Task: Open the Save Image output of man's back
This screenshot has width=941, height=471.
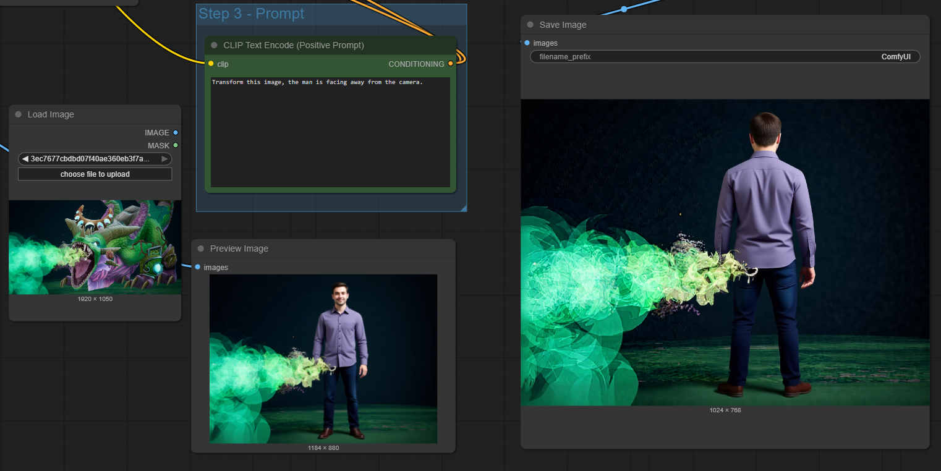Action: [725, 252]
